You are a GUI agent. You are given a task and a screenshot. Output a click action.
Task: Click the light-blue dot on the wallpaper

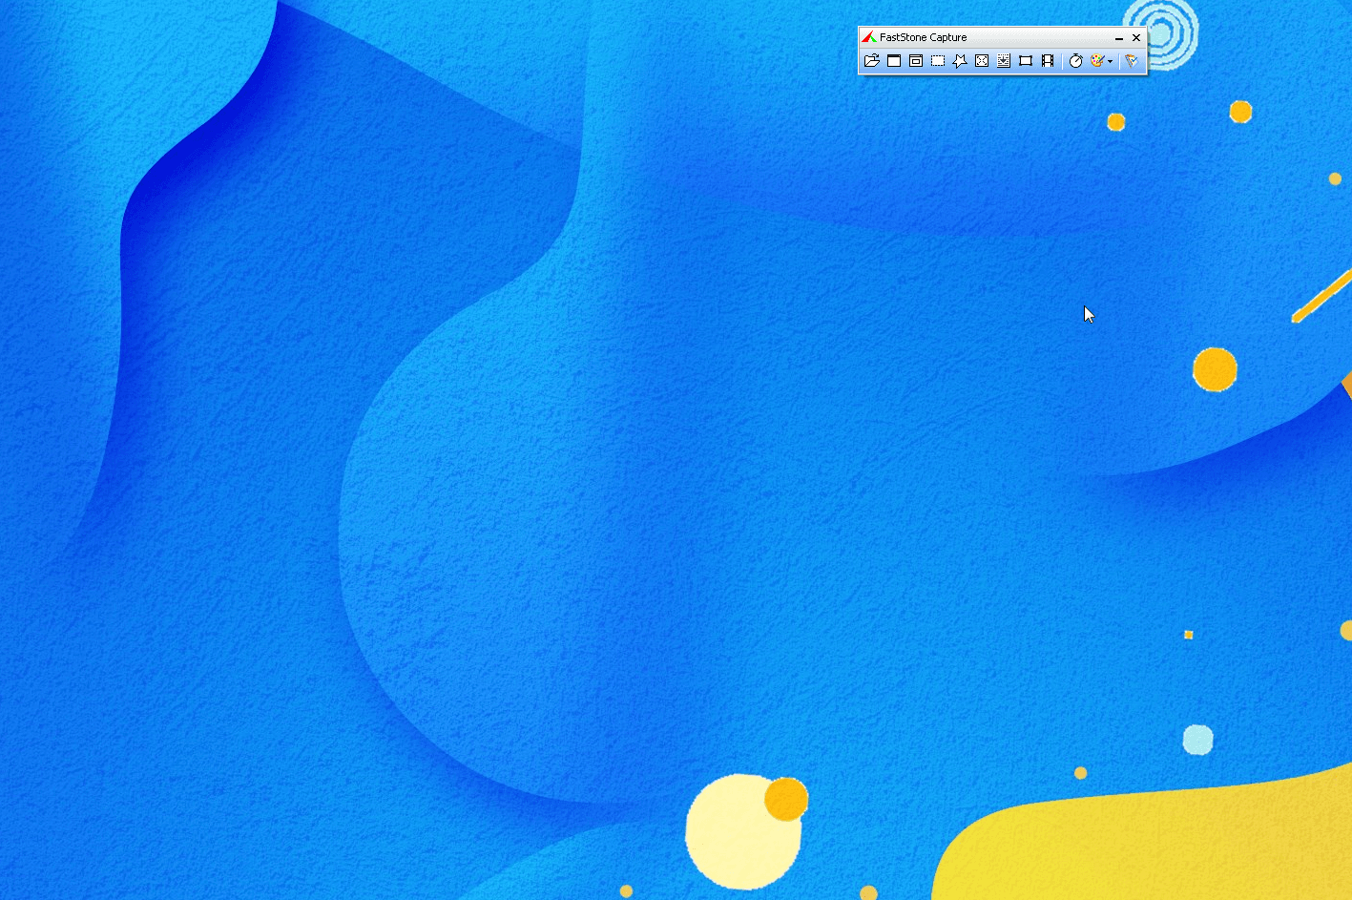[1197, 740]
